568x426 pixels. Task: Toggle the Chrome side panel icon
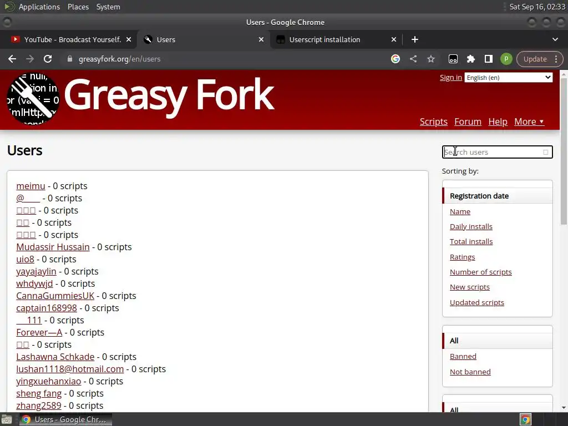pyautogui.click(x=488, y=59)
